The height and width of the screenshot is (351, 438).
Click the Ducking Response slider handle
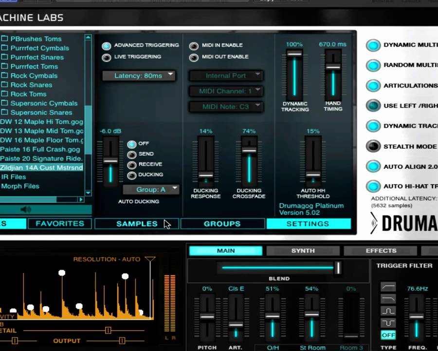click(205, 175)
